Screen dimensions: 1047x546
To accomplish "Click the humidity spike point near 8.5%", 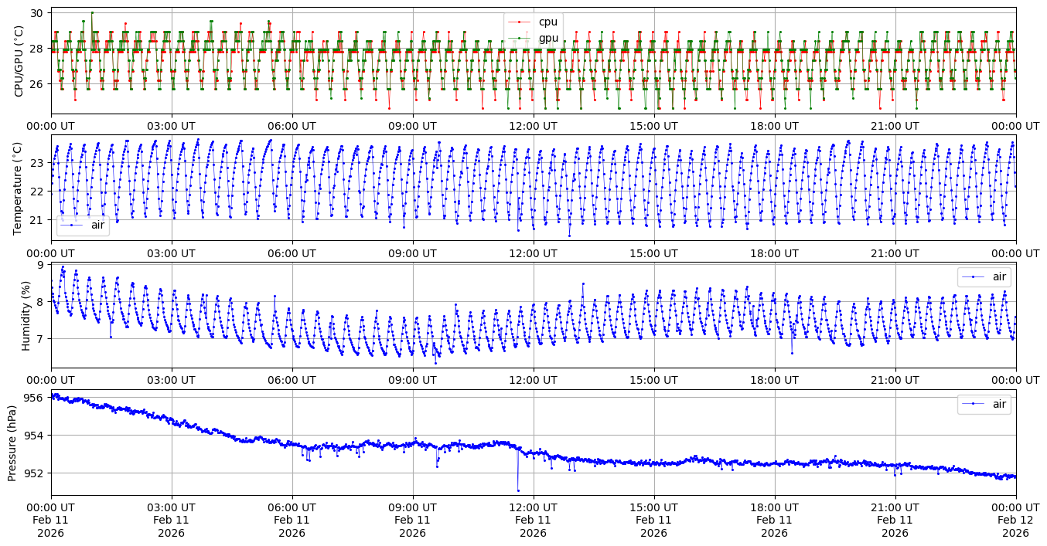I will pos(583,283).
